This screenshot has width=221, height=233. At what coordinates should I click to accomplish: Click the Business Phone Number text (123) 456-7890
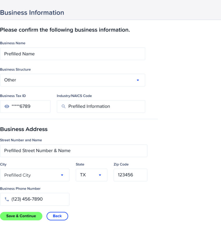click(27, 199)
